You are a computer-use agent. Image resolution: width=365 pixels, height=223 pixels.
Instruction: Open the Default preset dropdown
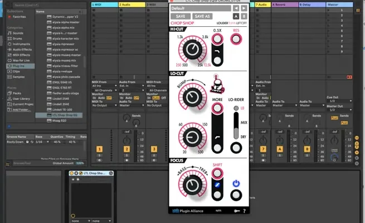pyautogui.click(x=200, y=9)
